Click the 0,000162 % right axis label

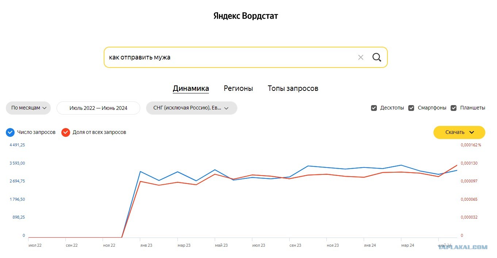pos(471,145)
